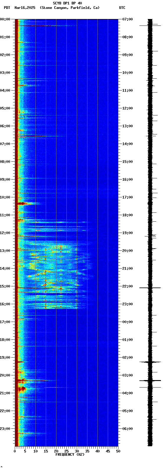163x470 pixels.
Task: Select the "03:00" label on PDT axis
Action: (x=5, y=73)
